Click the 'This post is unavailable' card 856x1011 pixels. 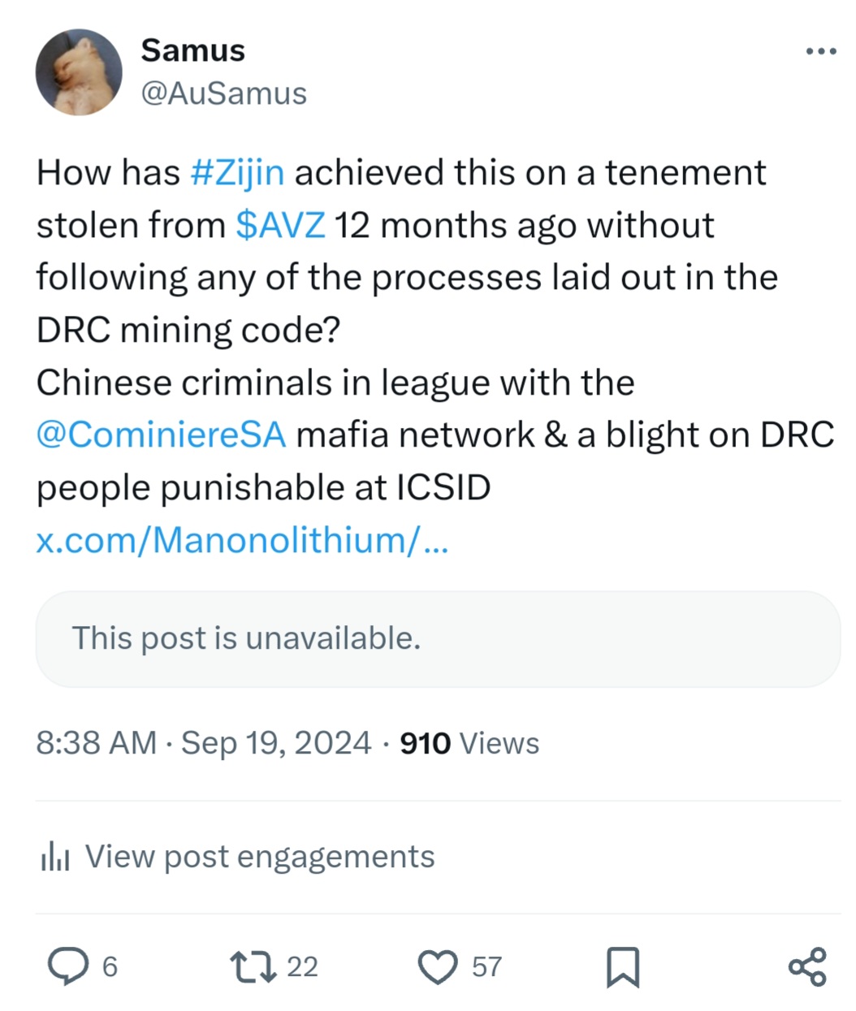pos(437,639)
